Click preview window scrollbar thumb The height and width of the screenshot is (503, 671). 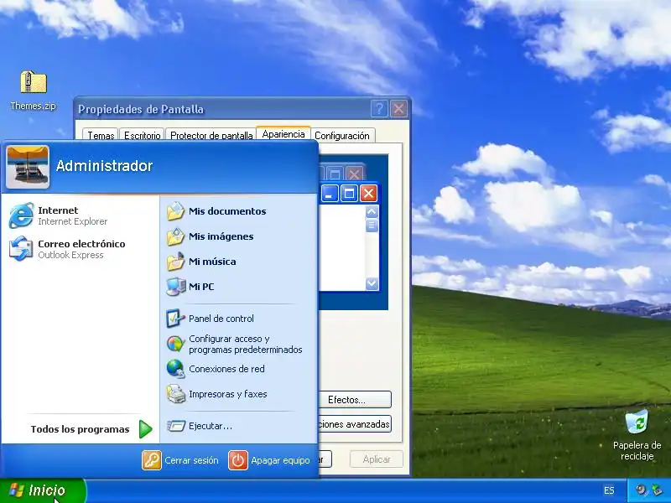[372, 226]
